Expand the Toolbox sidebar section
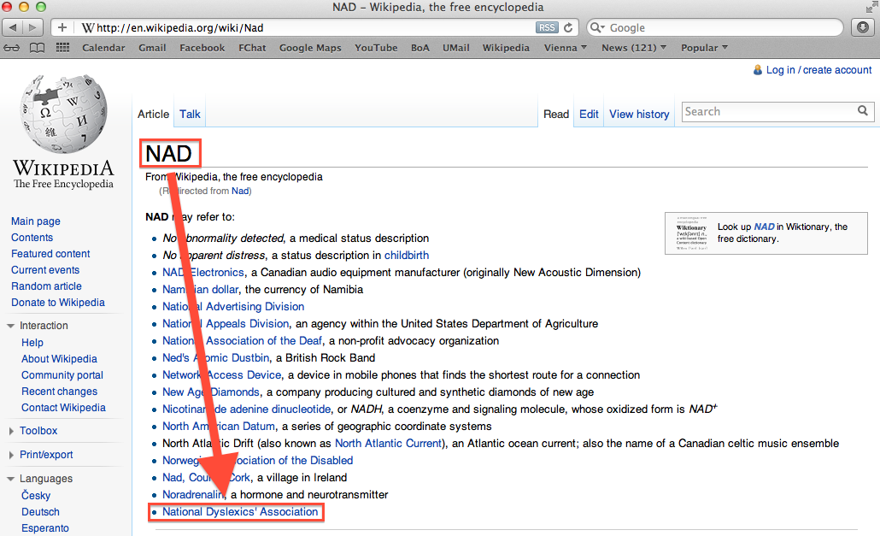 tap(38, 431)
